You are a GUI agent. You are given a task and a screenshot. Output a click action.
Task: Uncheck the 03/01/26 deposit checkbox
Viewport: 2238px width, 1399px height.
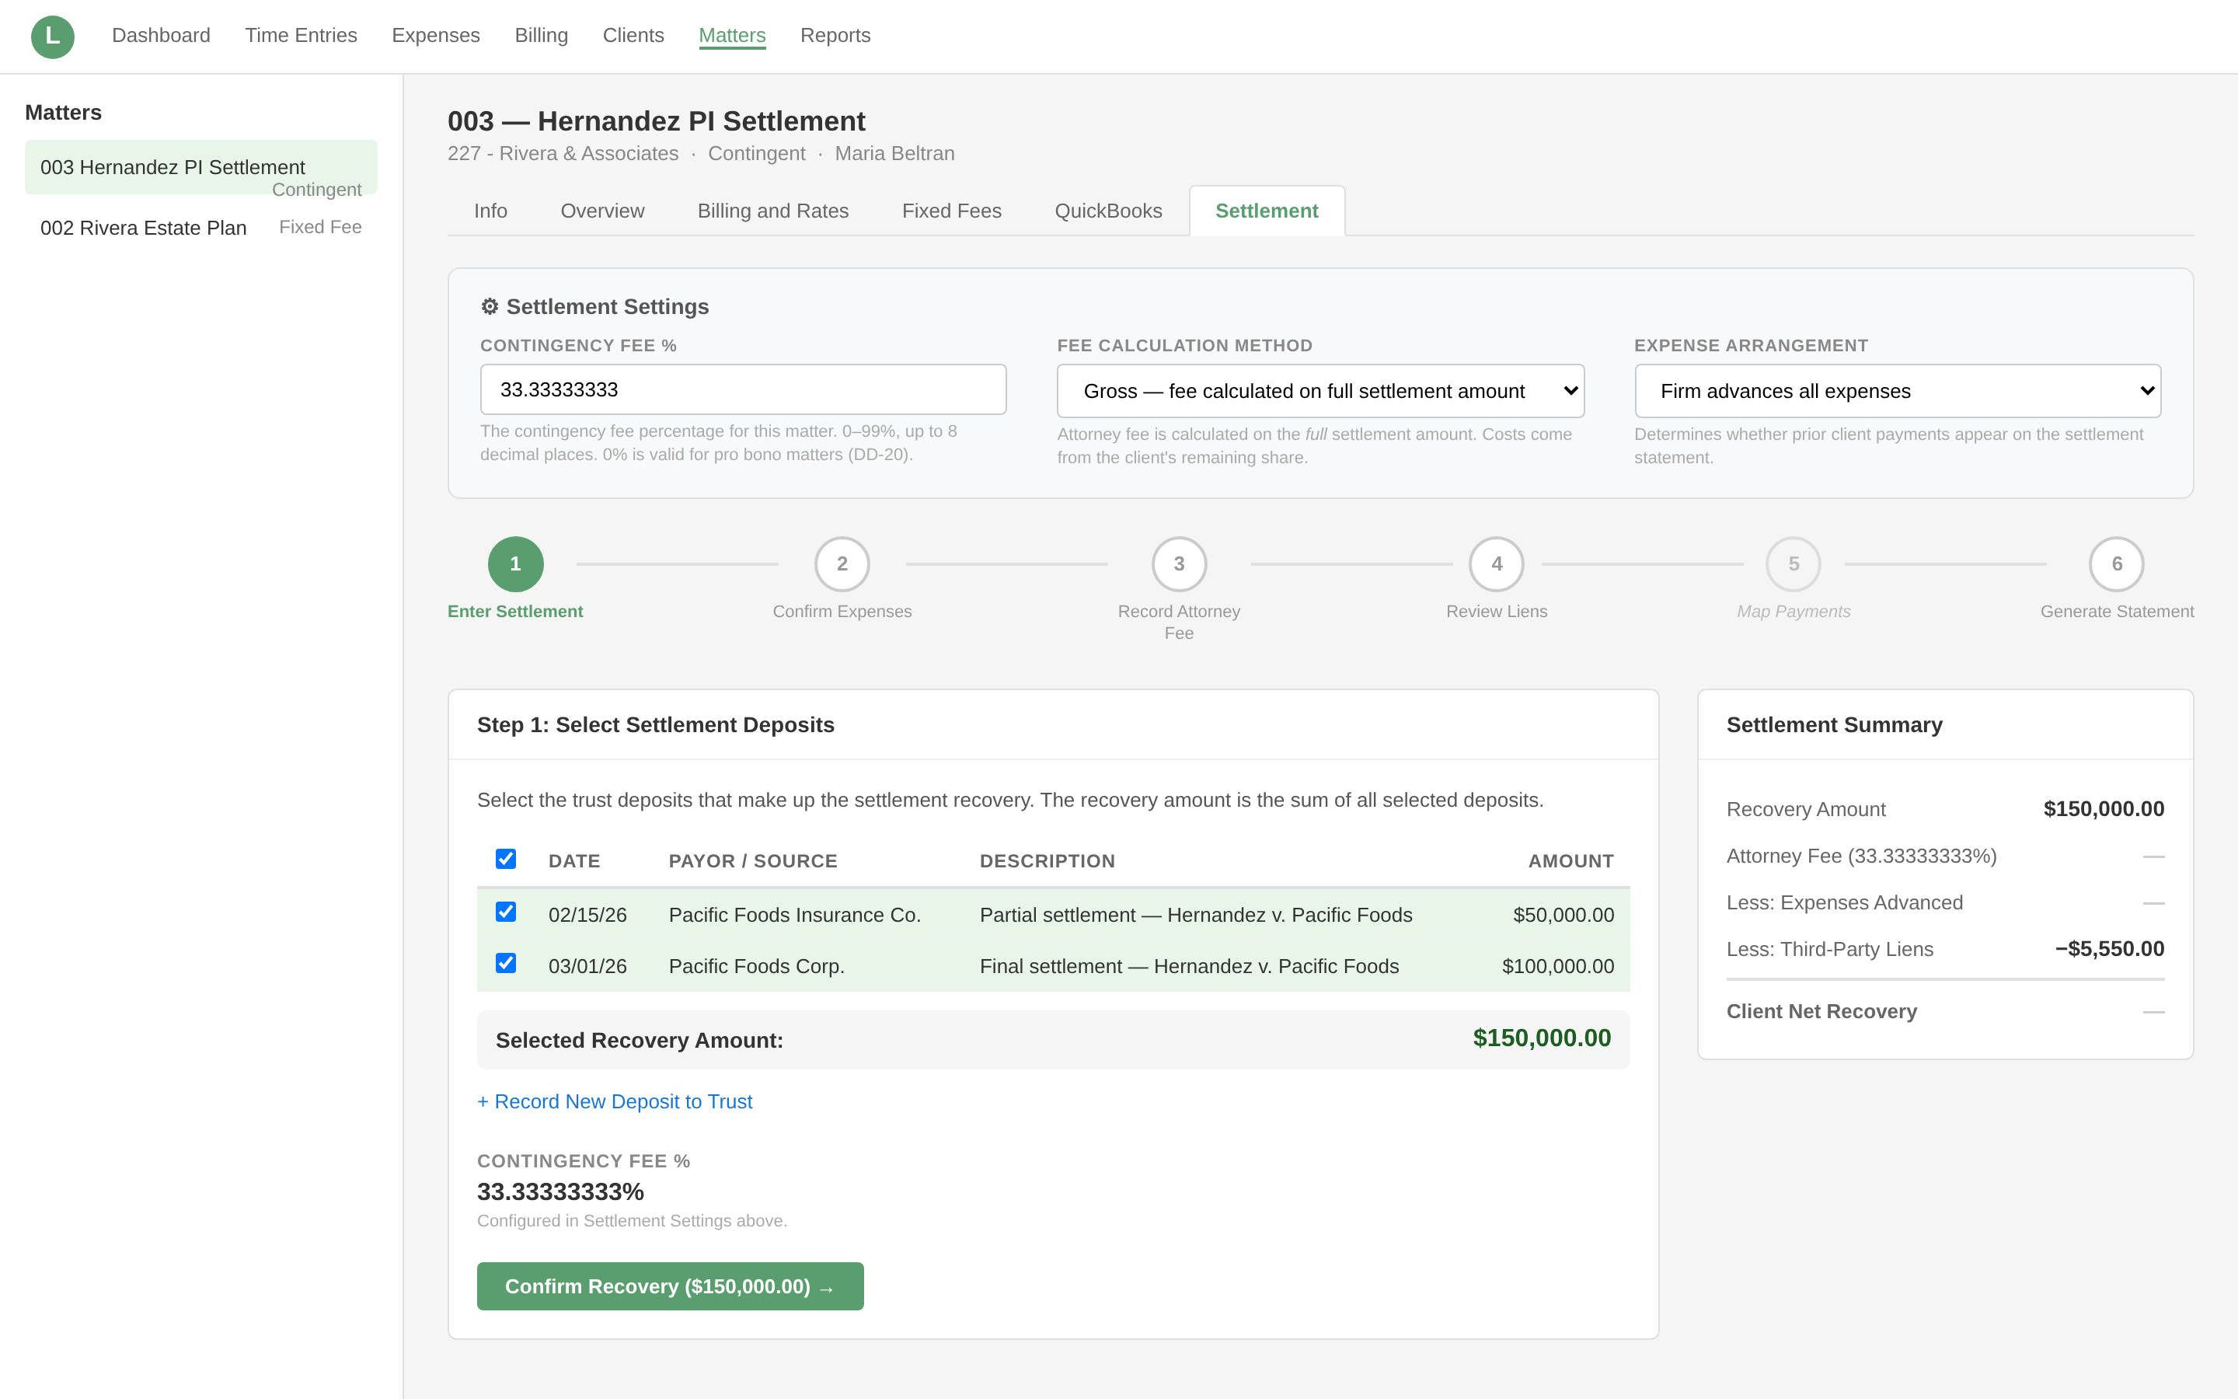[x=506, y=963]
